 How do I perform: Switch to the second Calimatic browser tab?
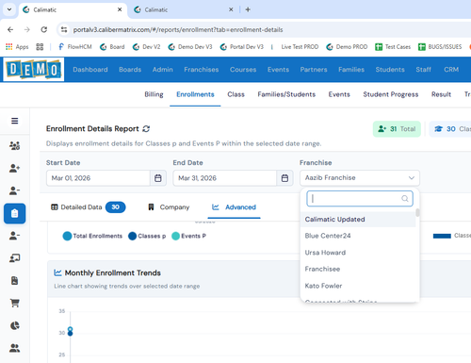pyautogui.click(x=184, y=9)
